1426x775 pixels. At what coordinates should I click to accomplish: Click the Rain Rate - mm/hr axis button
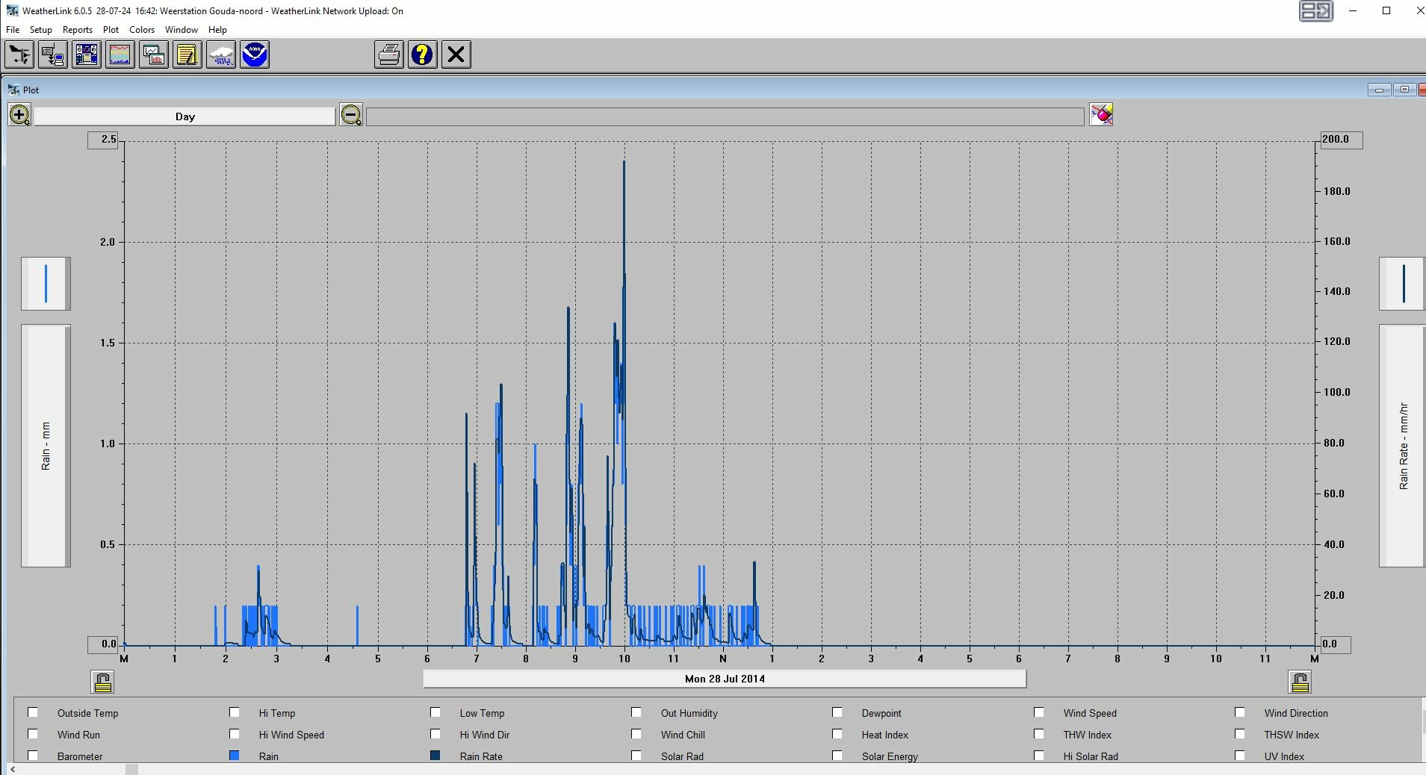1402,446
